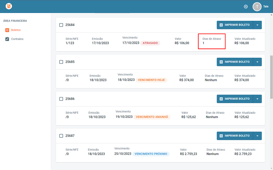The height and width of the screenshot is (170, 273).
Task: Click the Contratos clipboard icon in sidebar
Action: [x=7, y=39]
